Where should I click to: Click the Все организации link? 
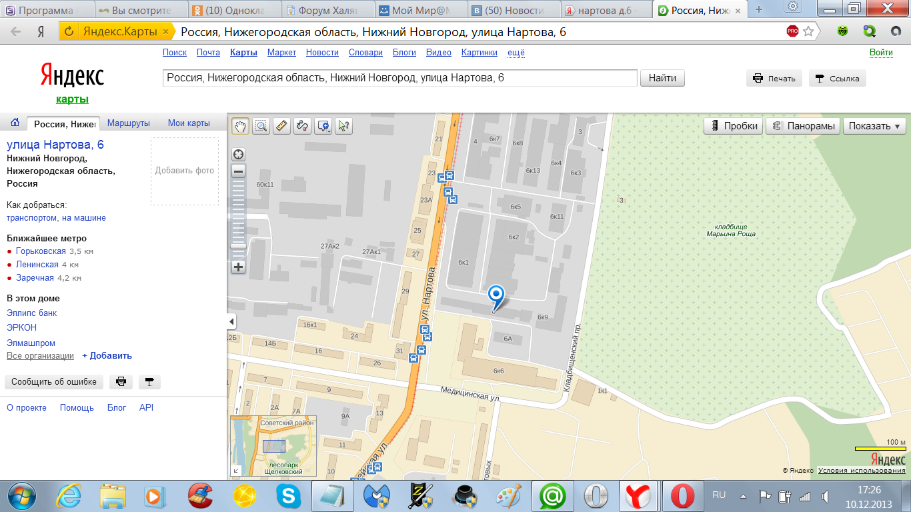click(40, 356)
